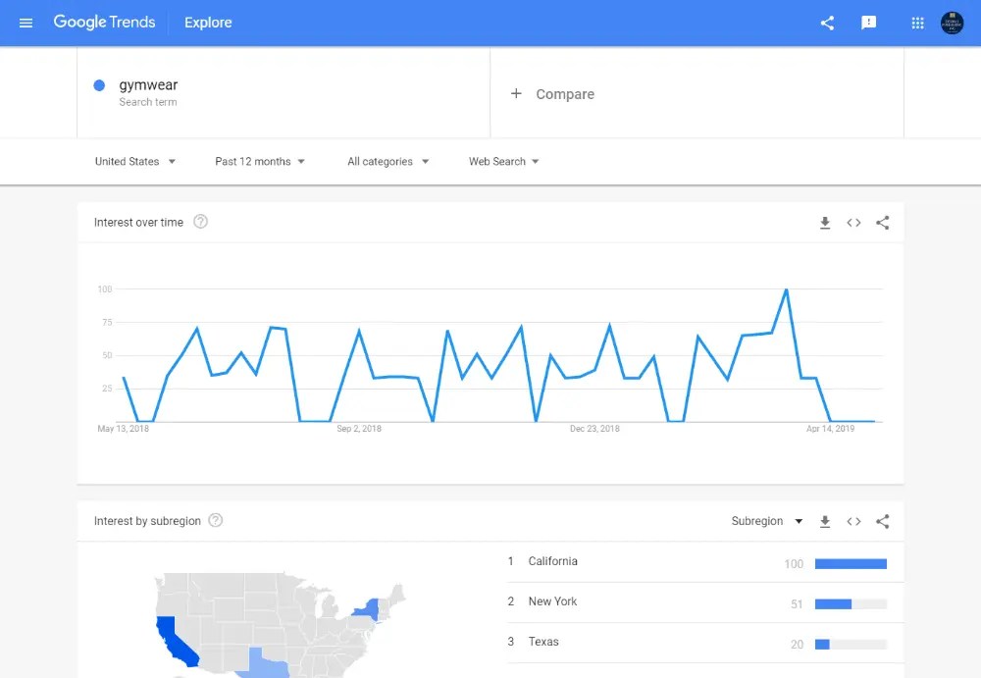Open the Subregion view selector
This screenshot has height=678, width=981.
766,521
